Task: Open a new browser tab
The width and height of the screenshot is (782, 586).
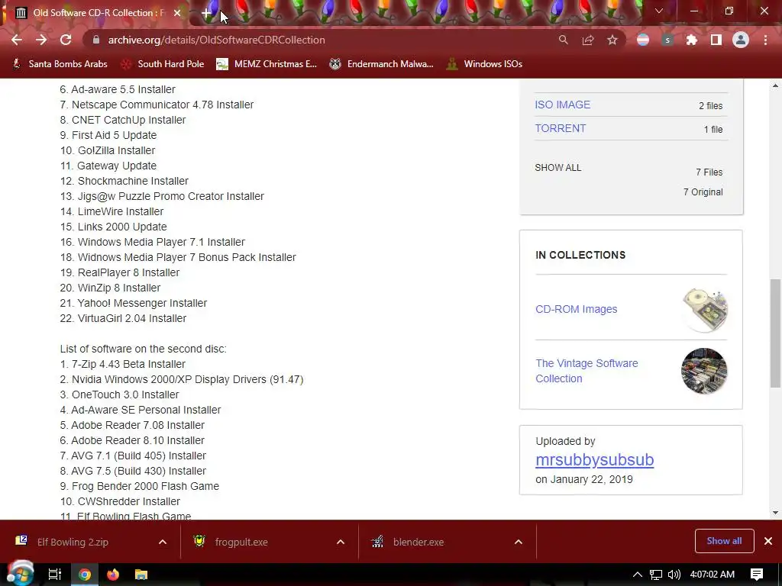Action: (206, 13)
